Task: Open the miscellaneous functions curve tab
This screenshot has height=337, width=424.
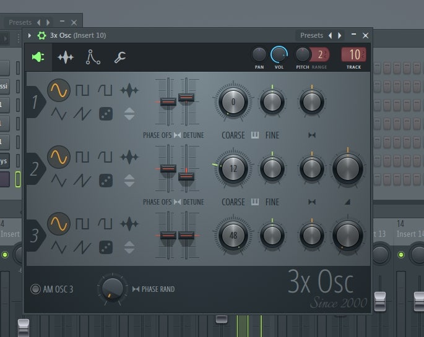Action: pos(93,57)
